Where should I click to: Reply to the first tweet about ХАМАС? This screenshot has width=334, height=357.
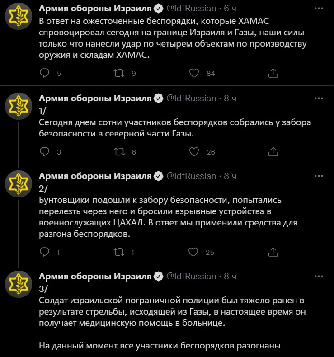pos(44,73)
